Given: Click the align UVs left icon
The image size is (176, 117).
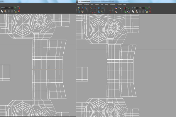Looking at the screenshot, I should click(x=107, y=8).
